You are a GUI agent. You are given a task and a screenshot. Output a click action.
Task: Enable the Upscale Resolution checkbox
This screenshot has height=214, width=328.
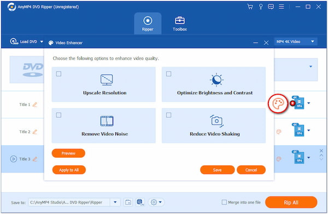click(x=59, y=74)
